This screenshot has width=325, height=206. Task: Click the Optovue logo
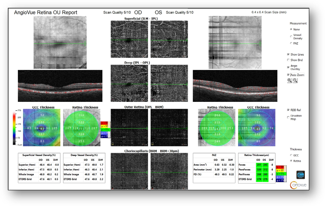click(x=298, y=185)
